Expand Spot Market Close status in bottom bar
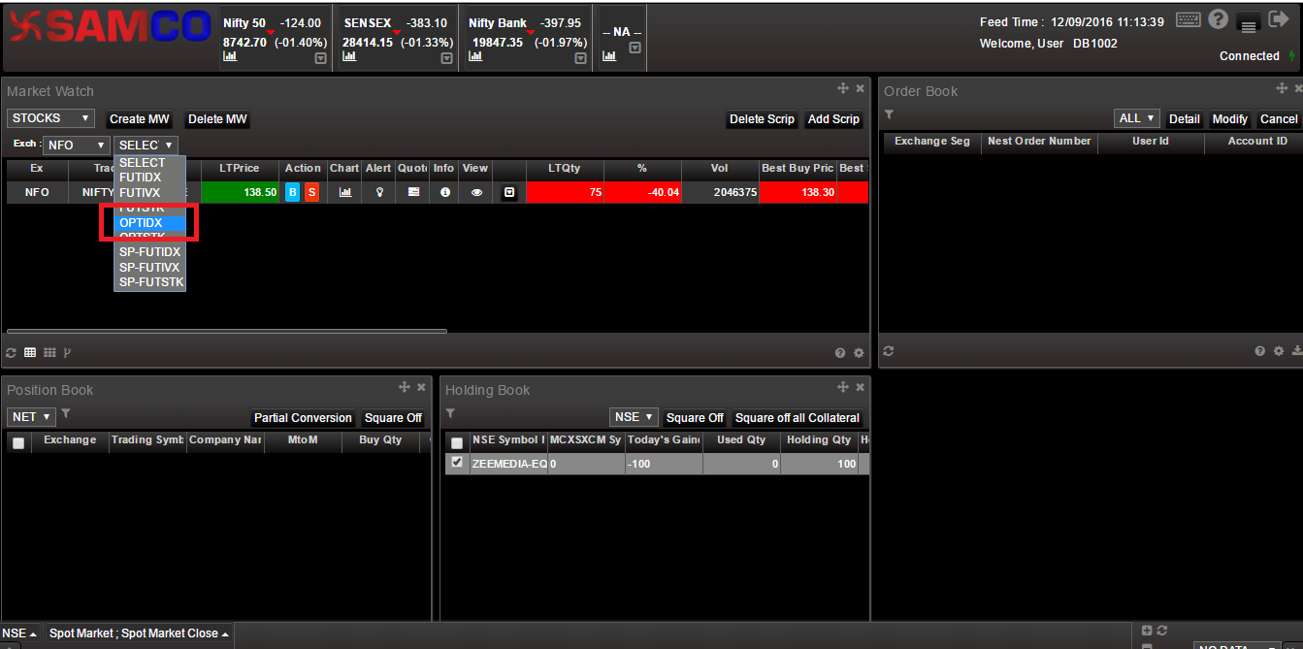The height and width of the screenshot is (649, 1303). pos(141,633)
